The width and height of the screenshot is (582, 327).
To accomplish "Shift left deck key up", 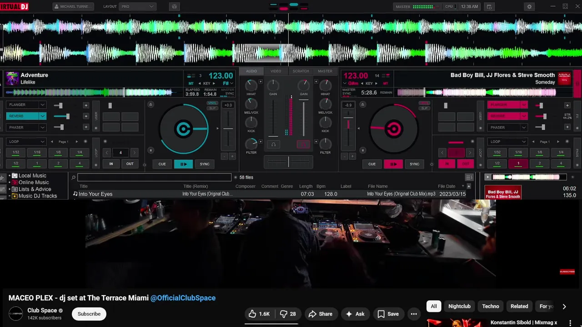I will [214, 84].
